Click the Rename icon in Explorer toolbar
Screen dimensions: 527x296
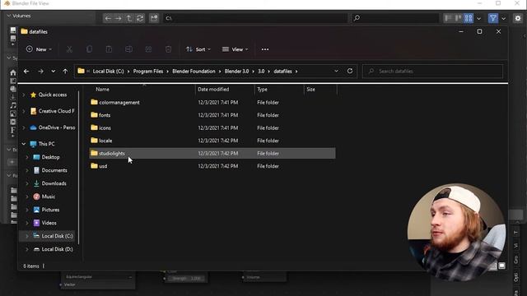[128, 49]
